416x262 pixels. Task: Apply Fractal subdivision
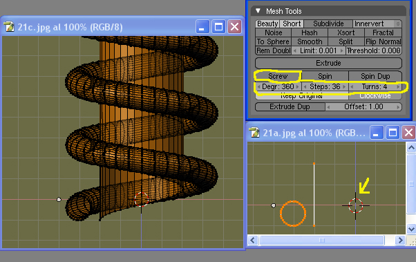coord(383,32)
